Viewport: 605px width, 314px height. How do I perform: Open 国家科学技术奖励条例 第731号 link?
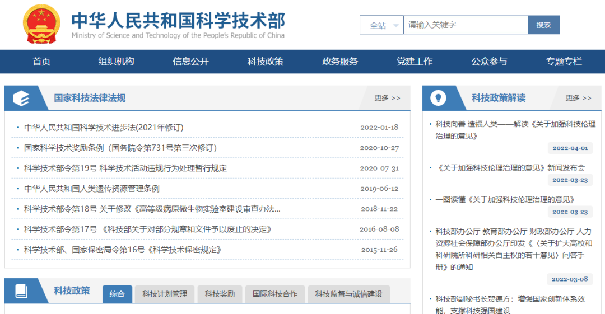pos(120,148)
